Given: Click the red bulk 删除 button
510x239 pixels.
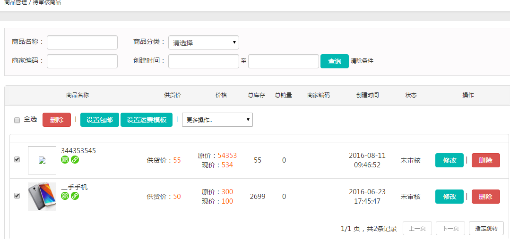Looking at the screenshot, I should tap(57, 120).
